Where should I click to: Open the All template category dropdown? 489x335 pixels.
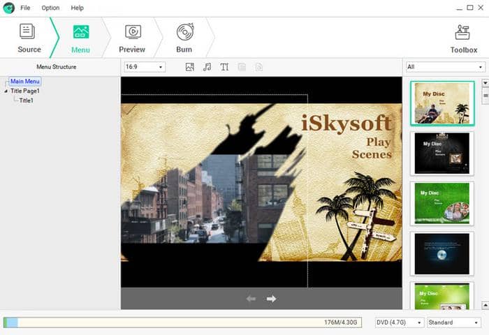point(445,67)
